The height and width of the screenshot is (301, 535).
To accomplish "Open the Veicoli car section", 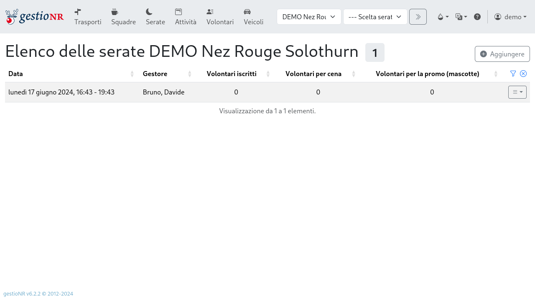I will (253, 17).
